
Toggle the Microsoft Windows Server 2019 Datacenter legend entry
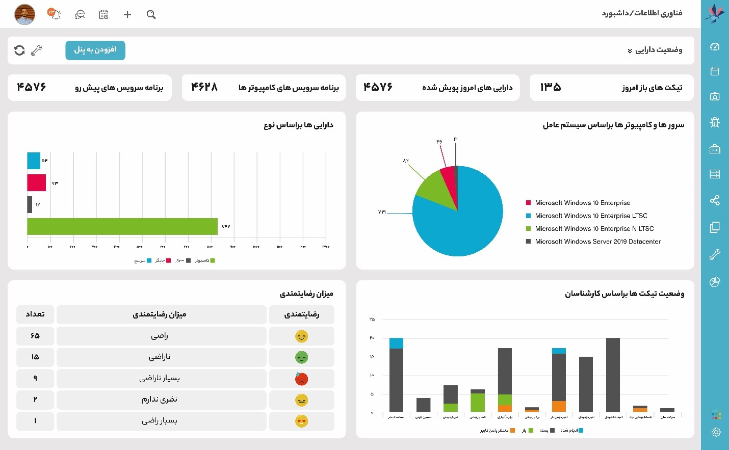pyautogui.click(x=596, y=241)
